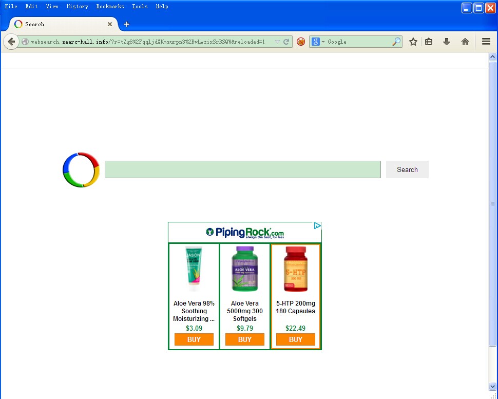Maximize the browser window
Image resolution: width=498 pixels, height=399 pixels.
point(478,8)
